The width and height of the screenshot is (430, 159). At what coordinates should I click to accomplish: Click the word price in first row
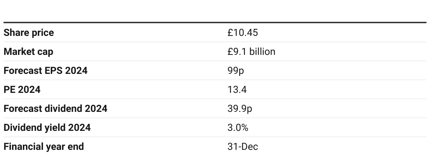tap(42, 33)
